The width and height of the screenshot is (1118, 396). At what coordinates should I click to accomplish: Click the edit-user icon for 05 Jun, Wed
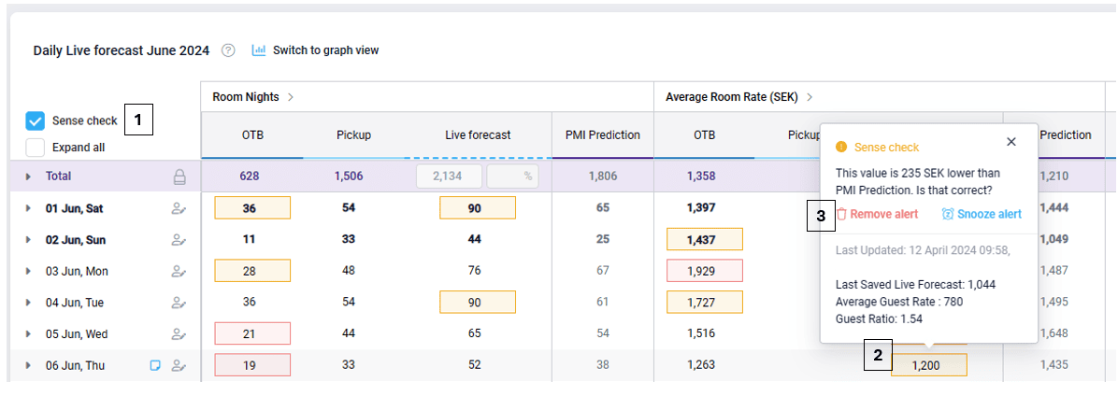tap(178, 333)
